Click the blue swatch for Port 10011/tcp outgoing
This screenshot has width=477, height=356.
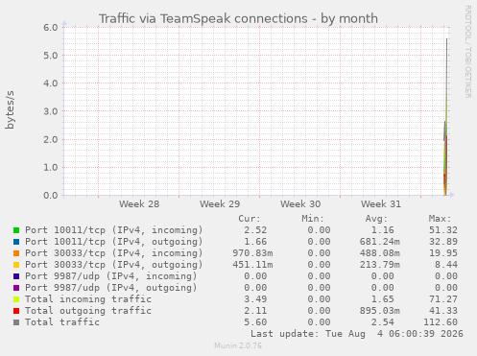pyautogui.click(x=16, y=242)
